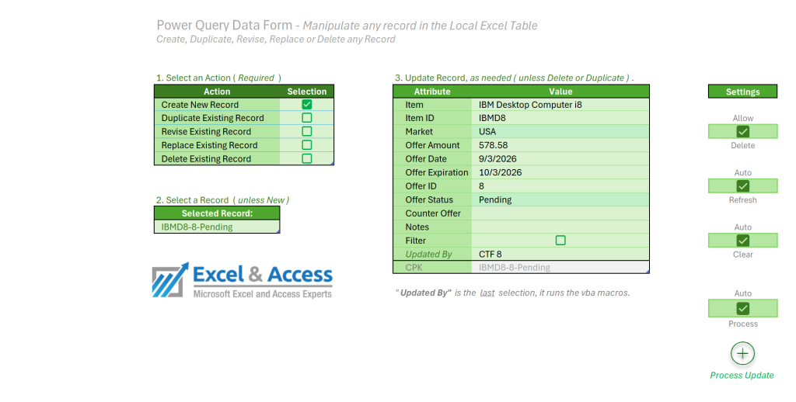The image size is (796, 402).
Task: Select the Offer Expiration value 10/3/2026
Action: (560, 172)
